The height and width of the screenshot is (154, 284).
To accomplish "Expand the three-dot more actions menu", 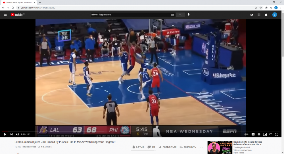I will click(201, 147).
